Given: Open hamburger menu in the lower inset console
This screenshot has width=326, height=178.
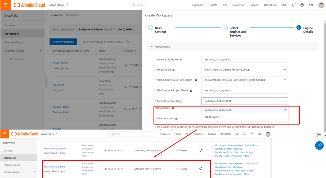Looking at the screenshot, I should point(4,134).
